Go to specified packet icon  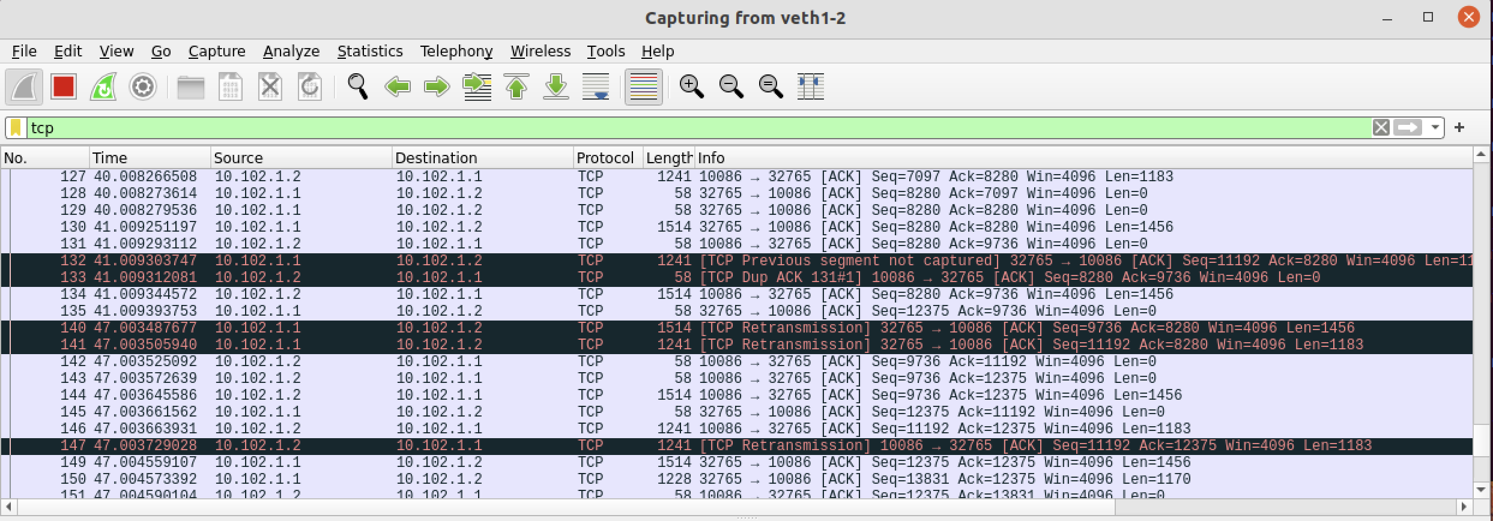pos(477,87)
